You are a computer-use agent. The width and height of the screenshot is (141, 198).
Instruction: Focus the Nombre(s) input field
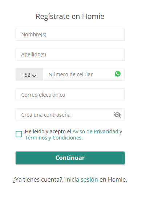70,35
